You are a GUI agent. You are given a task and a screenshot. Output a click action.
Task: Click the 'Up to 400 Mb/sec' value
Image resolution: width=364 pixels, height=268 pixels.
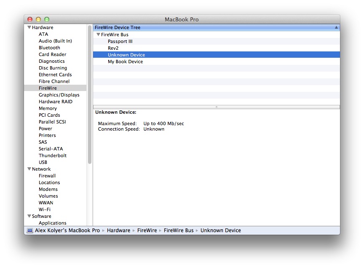point(163,123)
